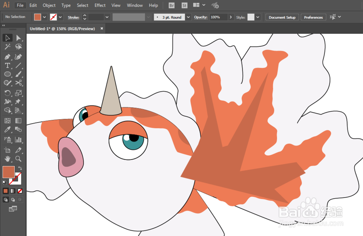Set paint type to None

pos(20,191)
